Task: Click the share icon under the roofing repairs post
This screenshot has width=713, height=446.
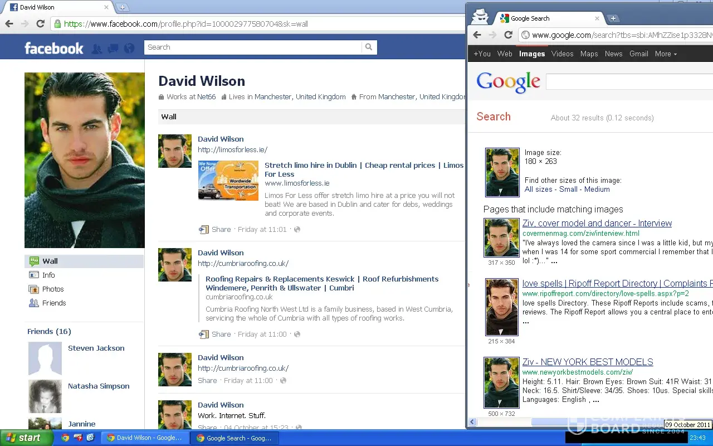Action: click(x=203, y=334)
